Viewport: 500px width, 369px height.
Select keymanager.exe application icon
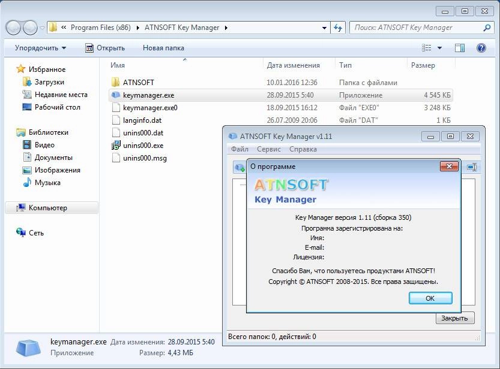coord(115,95)
